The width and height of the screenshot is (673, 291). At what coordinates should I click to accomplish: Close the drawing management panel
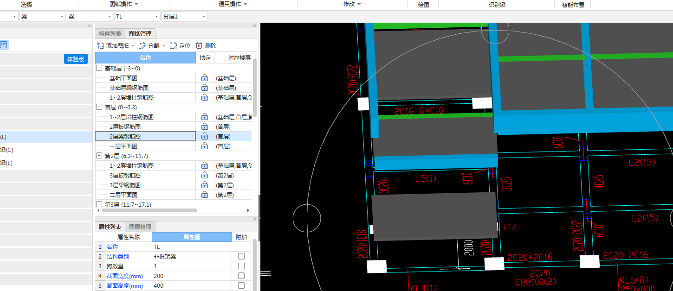255,26
